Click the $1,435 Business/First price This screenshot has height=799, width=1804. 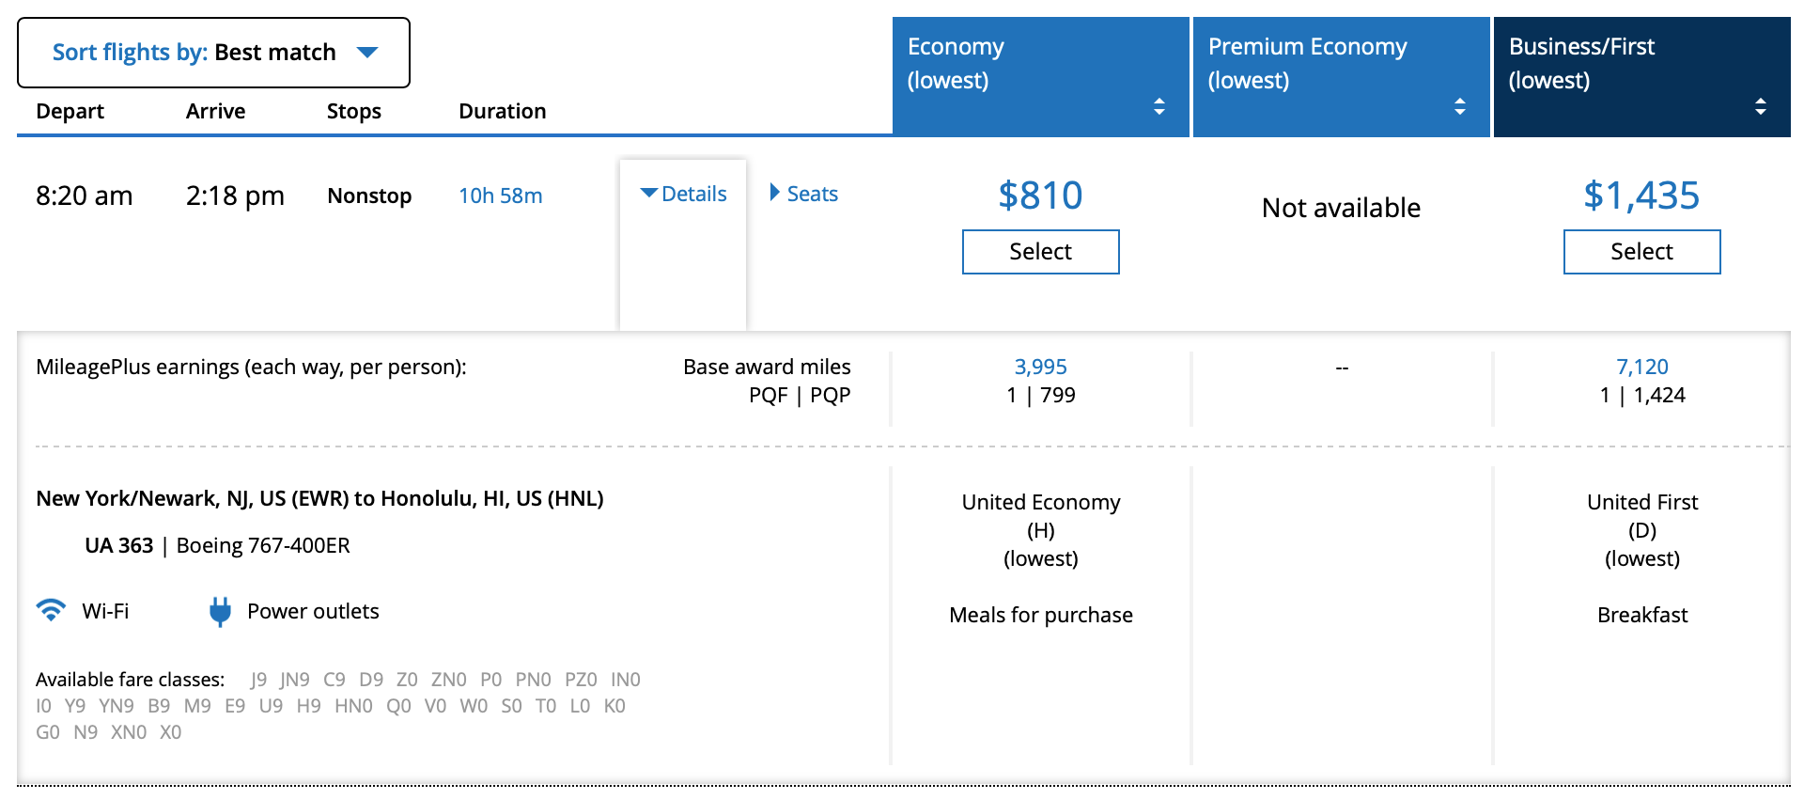click(x=1641, y=196)
